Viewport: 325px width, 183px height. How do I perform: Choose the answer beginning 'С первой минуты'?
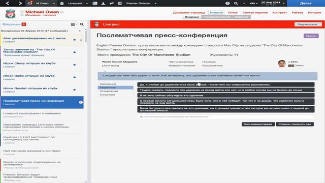[x=225, y=102]
